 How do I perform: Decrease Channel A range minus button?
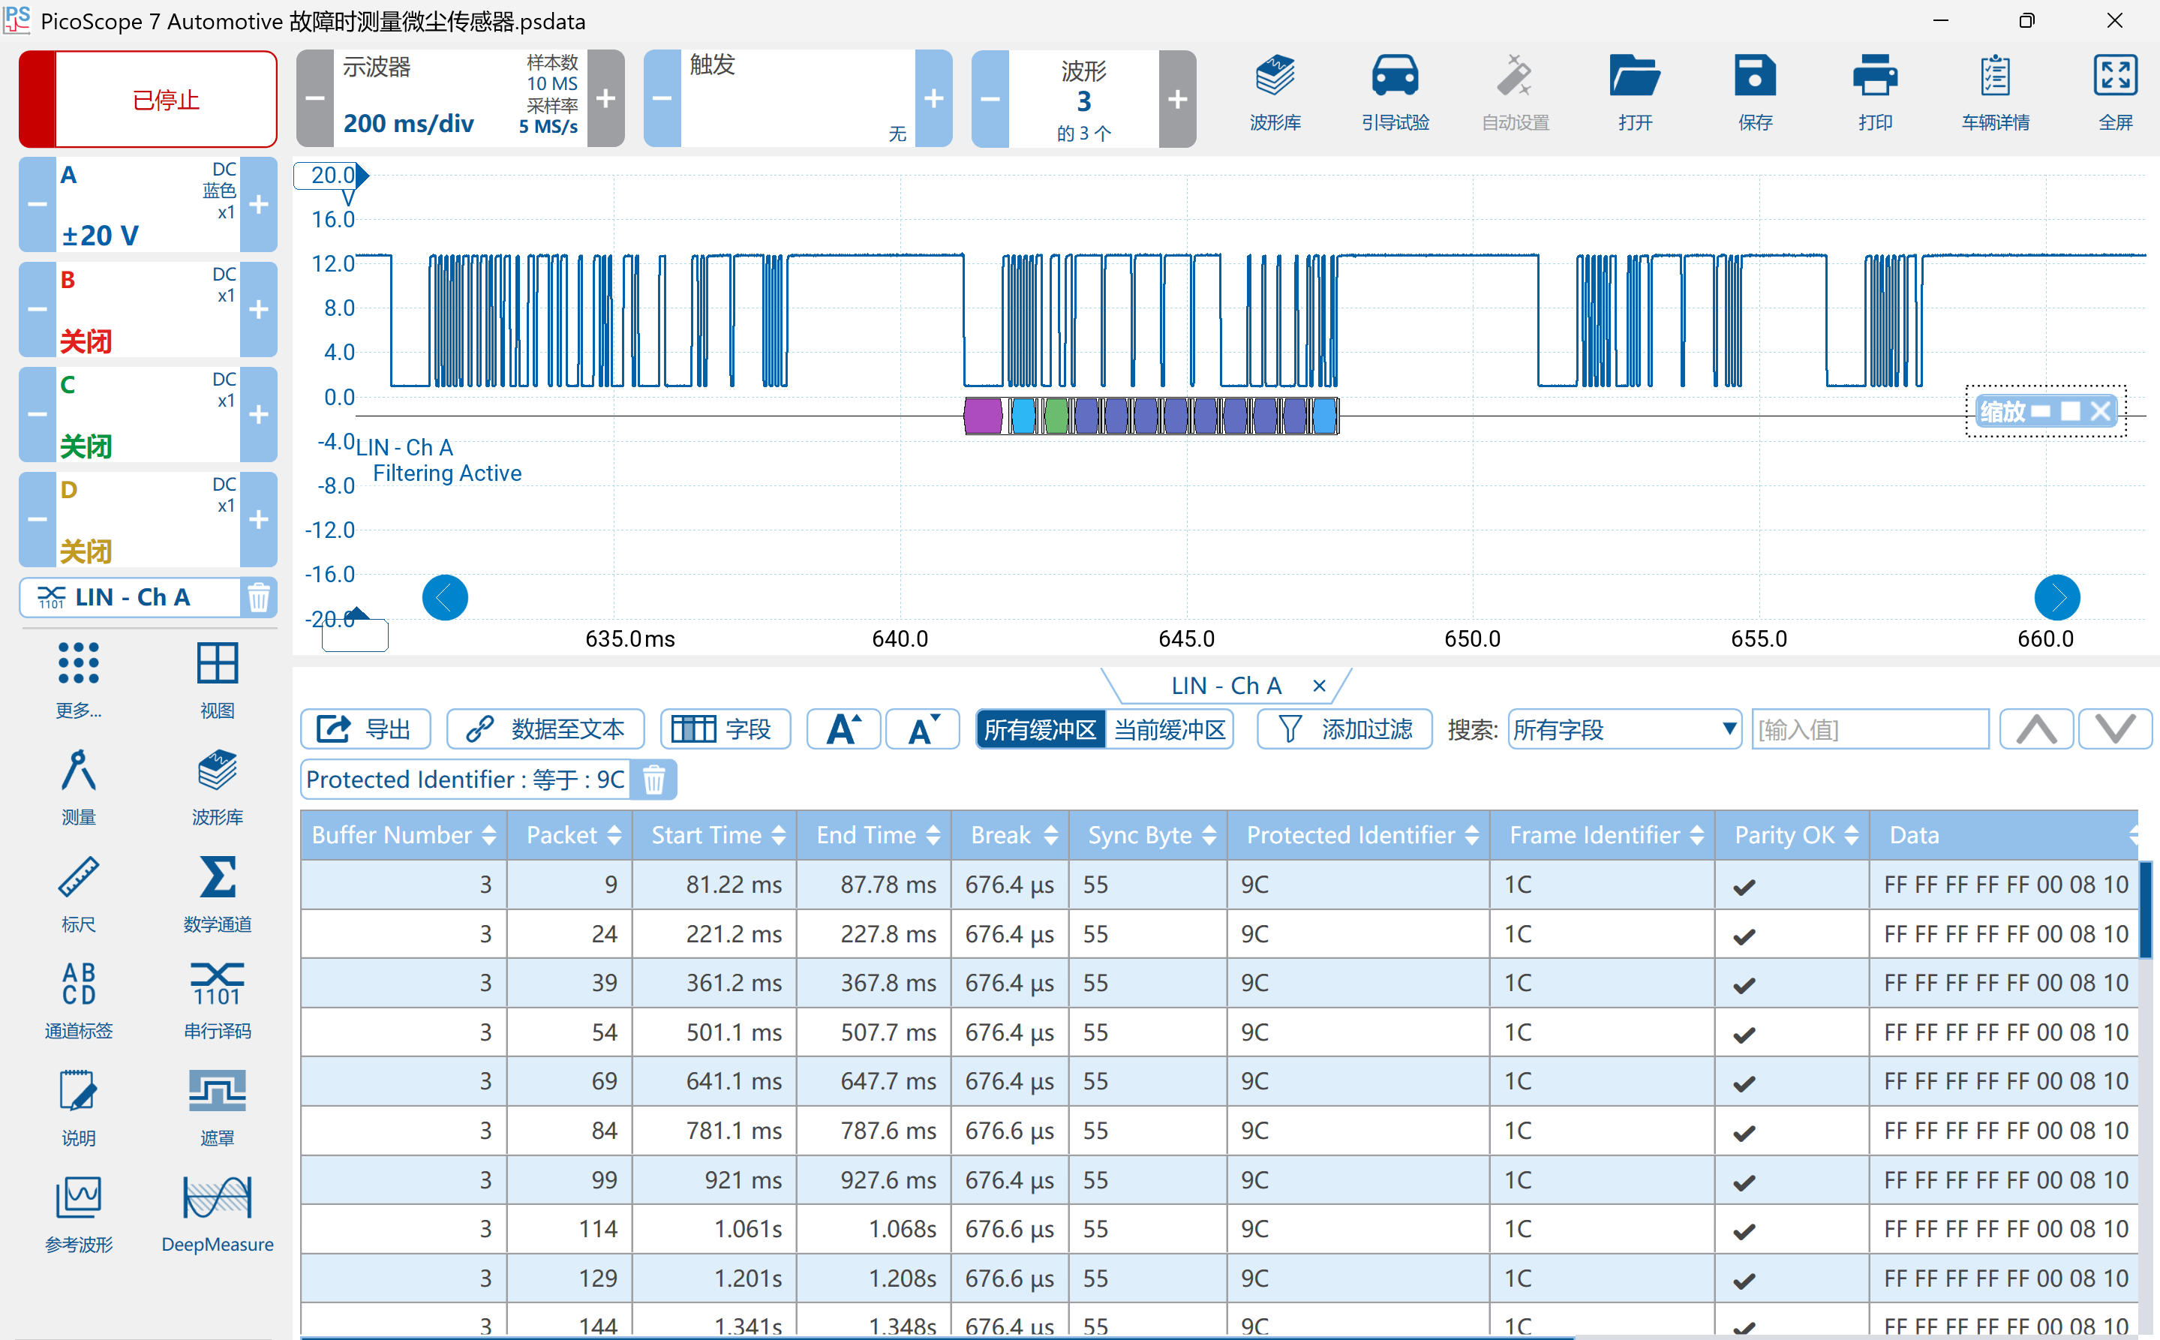coord(38,205)
